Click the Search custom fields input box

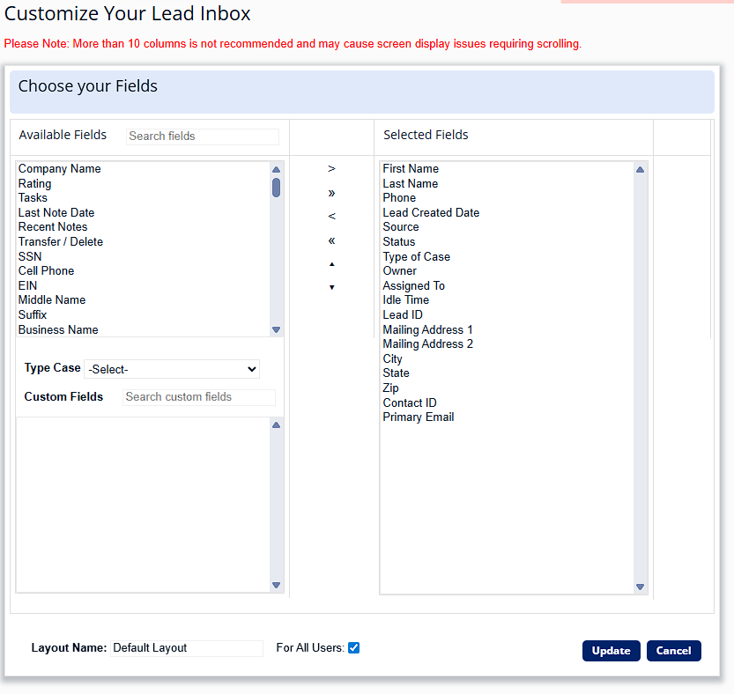[x=198, y=397]
